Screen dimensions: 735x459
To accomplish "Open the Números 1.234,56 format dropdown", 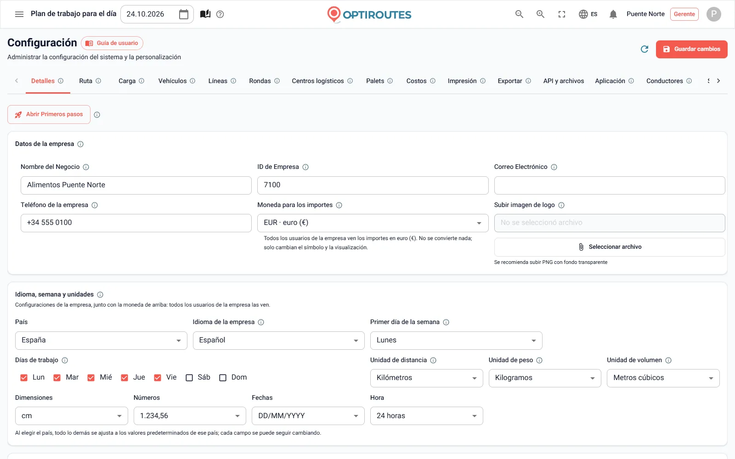I will click(190, 416).
